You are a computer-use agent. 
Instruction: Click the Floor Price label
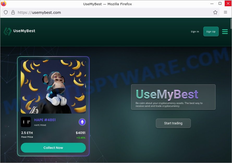click(x=27, y=137)
